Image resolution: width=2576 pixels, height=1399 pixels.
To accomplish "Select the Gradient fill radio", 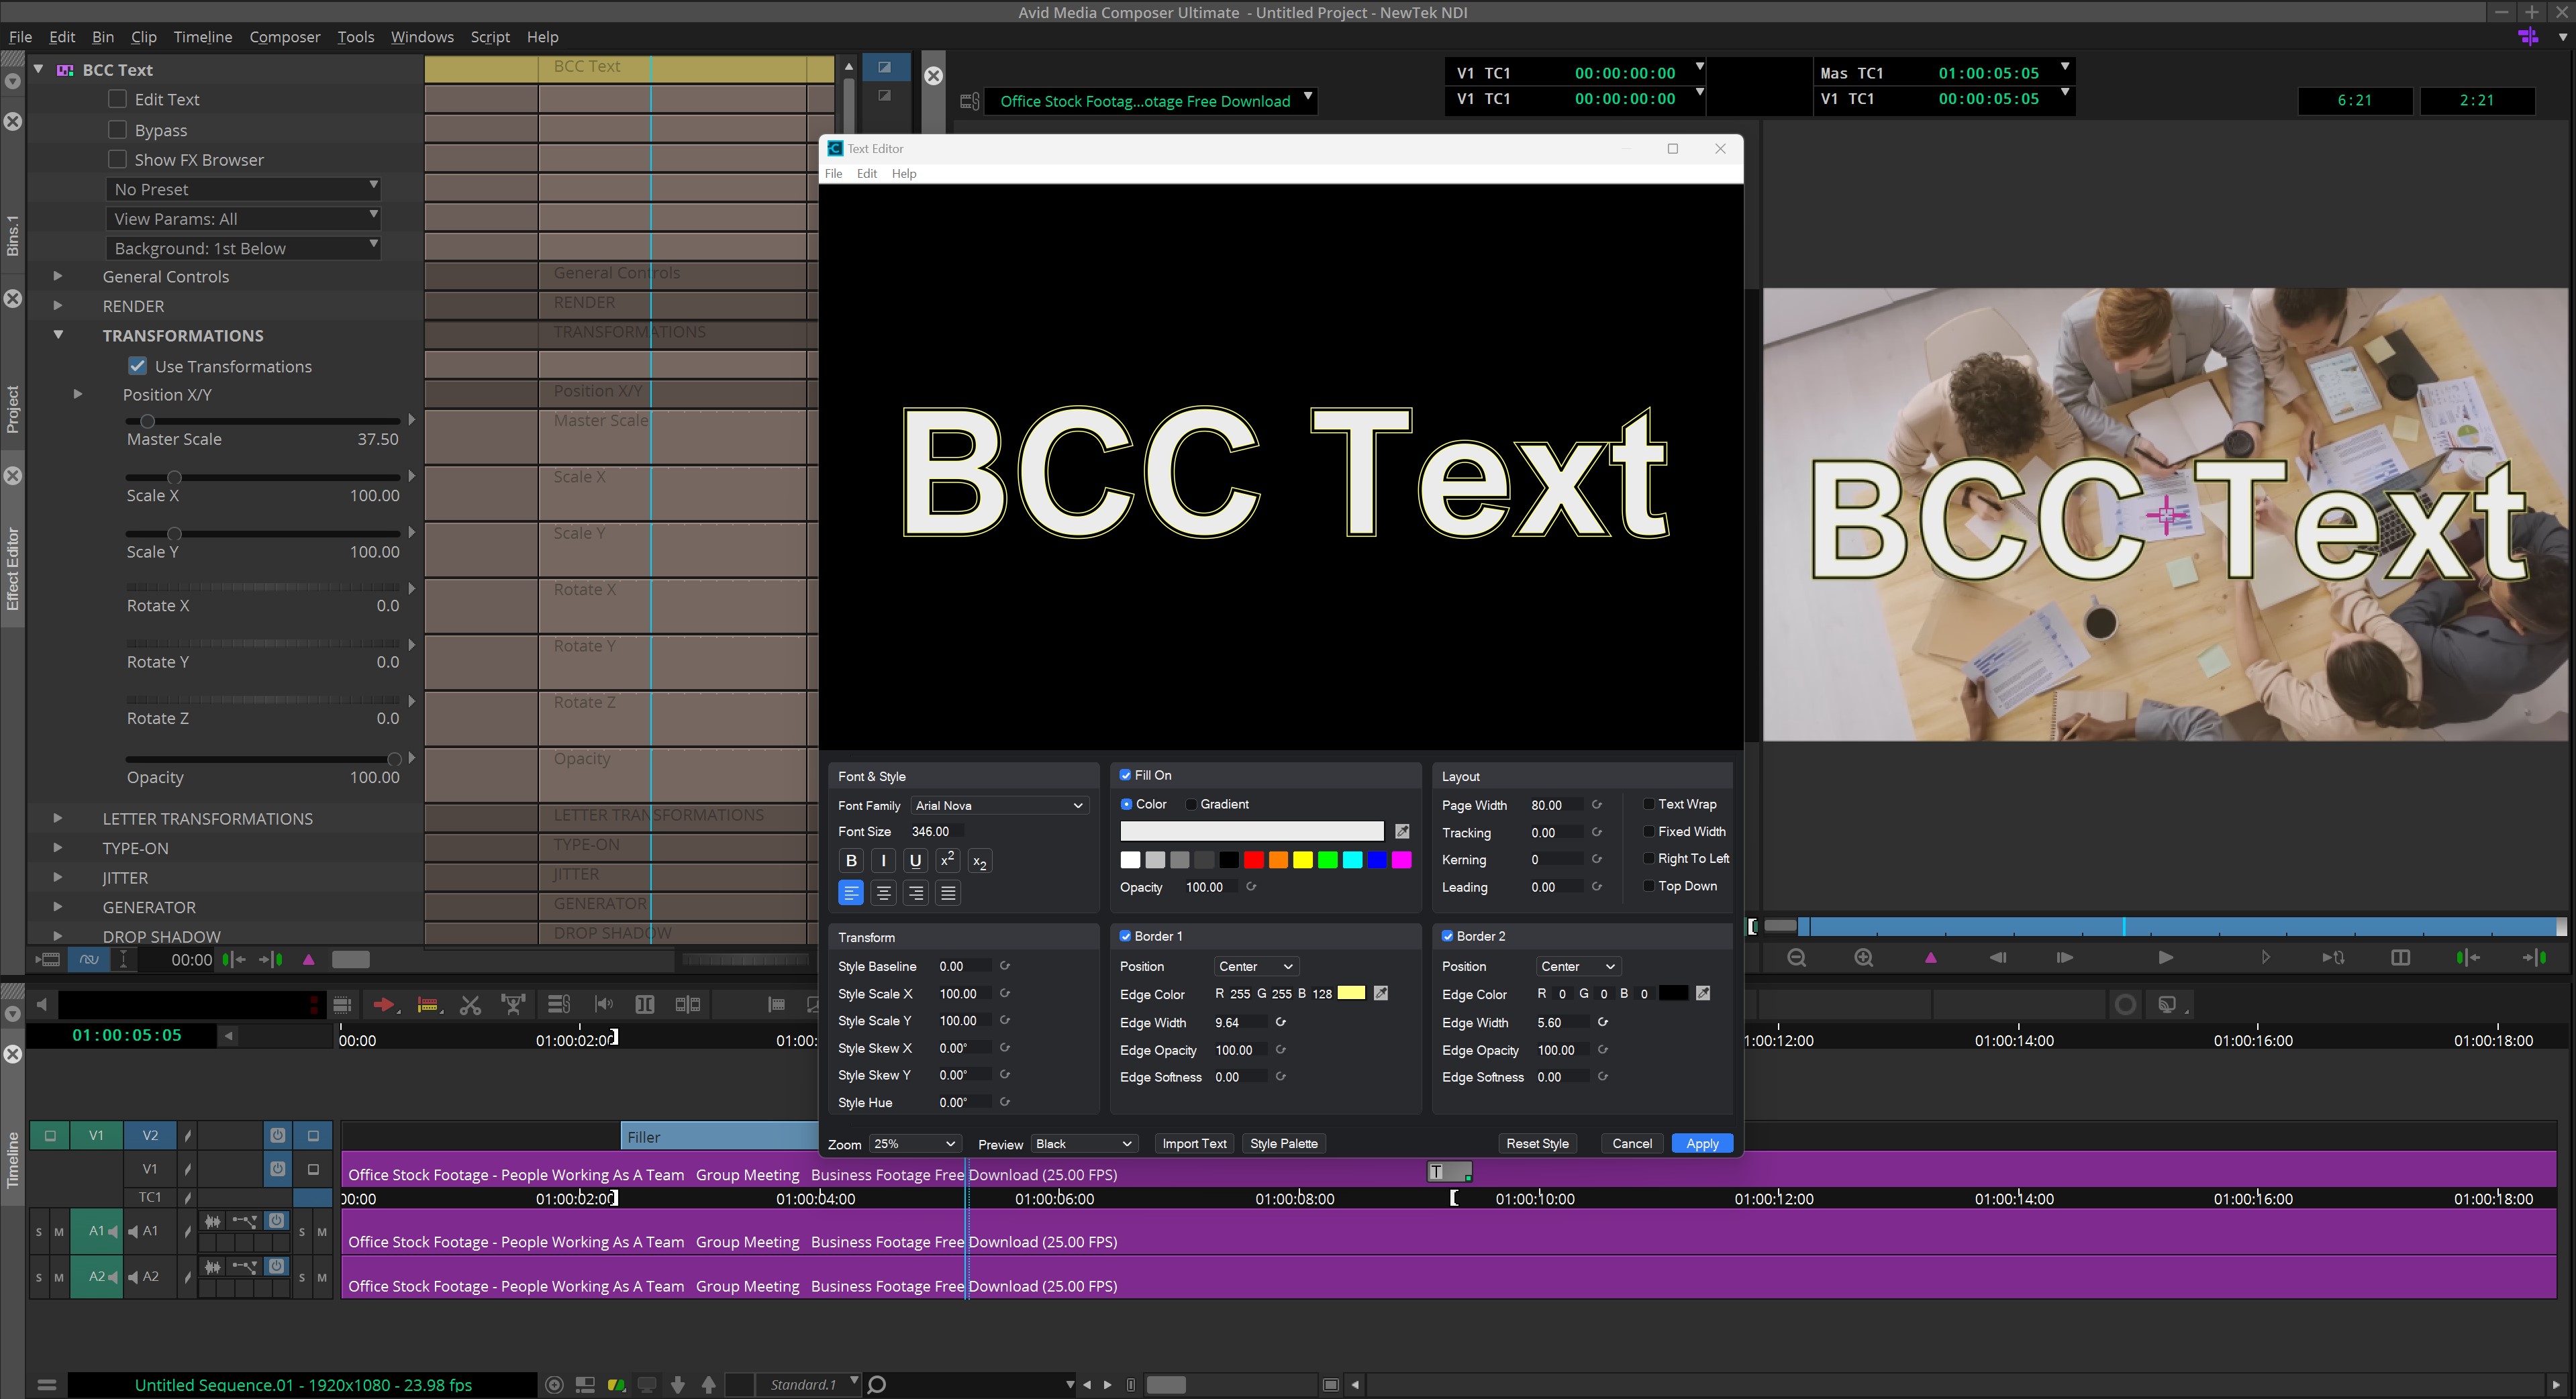I will click(1191, 804).
